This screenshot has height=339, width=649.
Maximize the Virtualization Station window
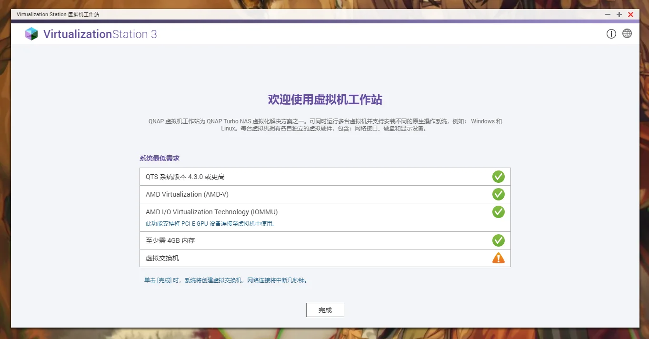619,15
